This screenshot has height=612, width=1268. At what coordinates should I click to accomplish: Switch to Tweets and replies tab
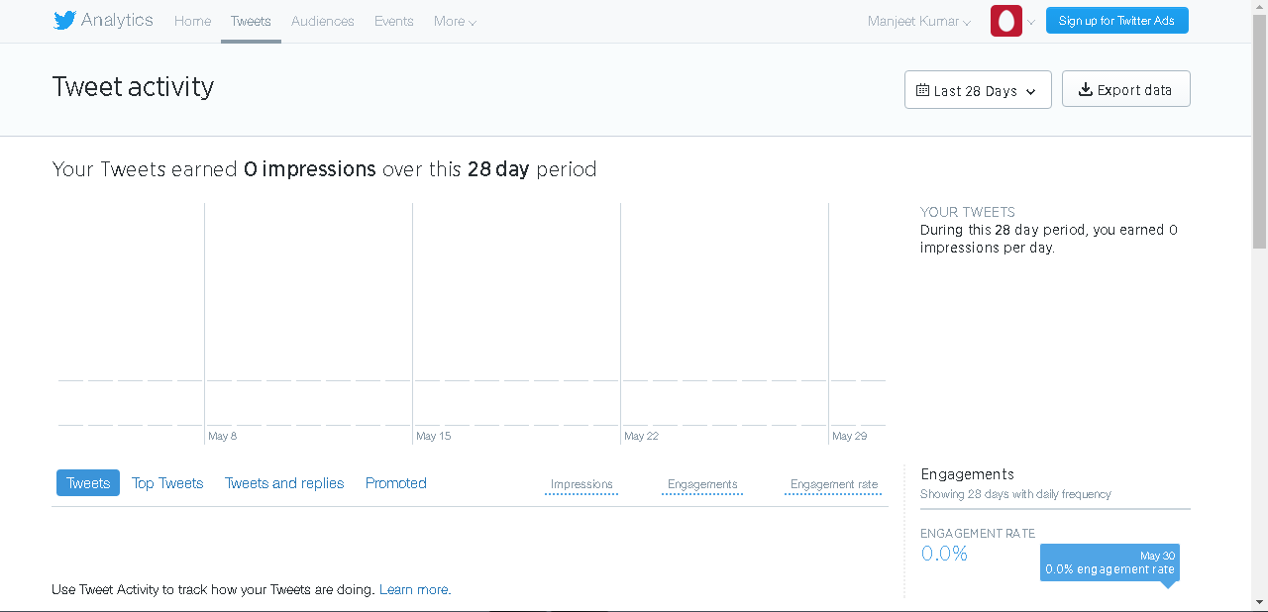(x=284, y=483)
